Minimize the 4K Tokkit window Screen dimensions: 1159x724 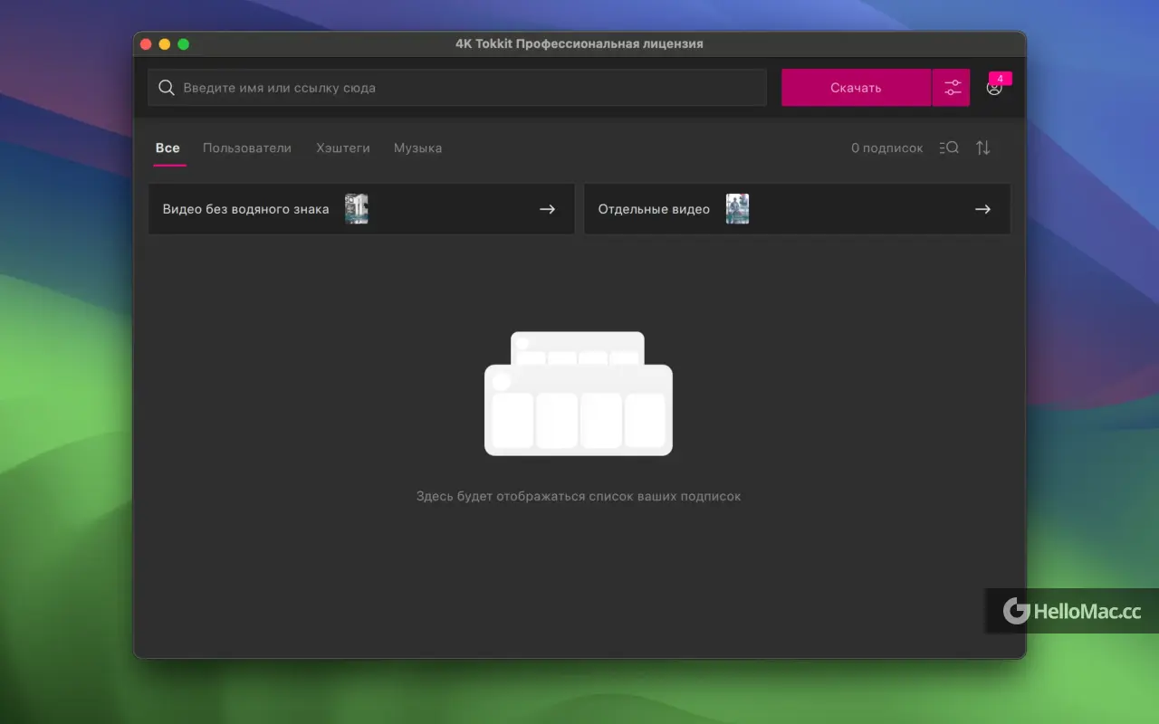pyautogui.click(x=165, y=44)
